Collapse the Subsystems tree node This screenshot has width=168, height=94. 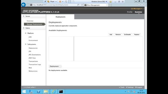tap(26, 44)
